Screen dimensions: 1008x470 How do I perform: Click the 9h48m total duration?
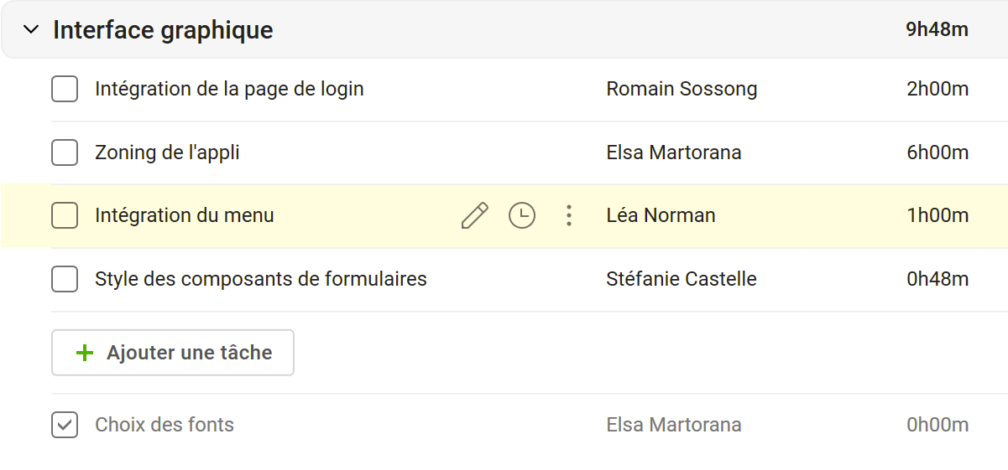tap(937, 30)
